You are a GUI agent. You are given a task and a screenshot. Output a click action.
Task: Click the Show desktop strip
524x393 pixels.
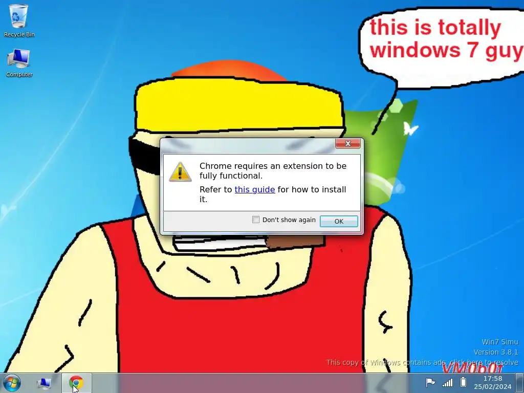520,383
